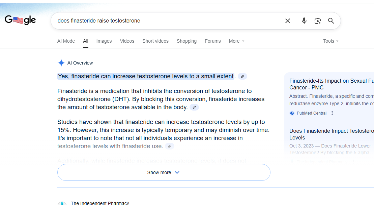Click 'Abstract. Finasteride, a specific' snippet text
Viewport: 374px width, 205px height.
pos(332,100)
